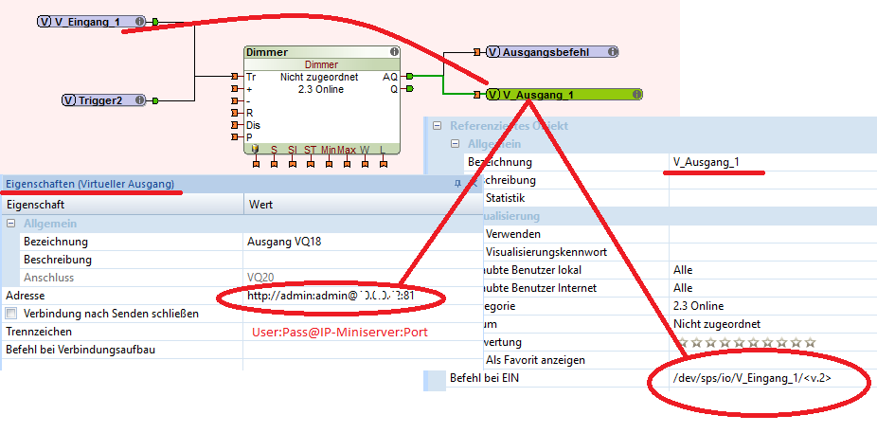This screenshot has width=877, height=433.
Task: Click the - input connector on Dimmer
Action: pos(235,101)
